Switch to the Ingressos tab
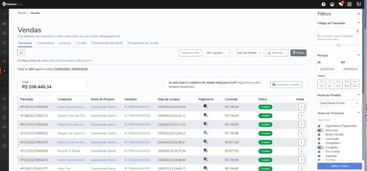This screenshot has width=367, height=171. (65, 43)
